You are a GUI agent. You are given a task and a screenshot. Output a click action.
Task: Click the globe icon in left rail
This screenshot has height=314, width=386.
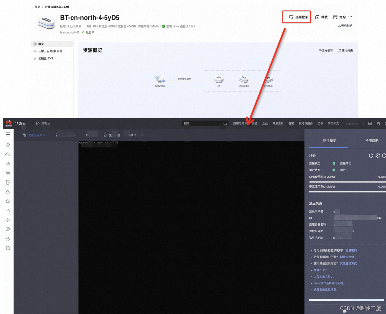8,248
